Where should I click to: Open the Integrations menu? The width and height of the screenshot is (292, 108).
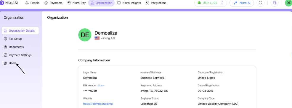pyautogui.click(x=156, y=3)
